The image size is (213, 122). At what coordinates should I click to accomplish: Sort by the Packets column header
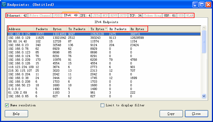coord(42,29)
